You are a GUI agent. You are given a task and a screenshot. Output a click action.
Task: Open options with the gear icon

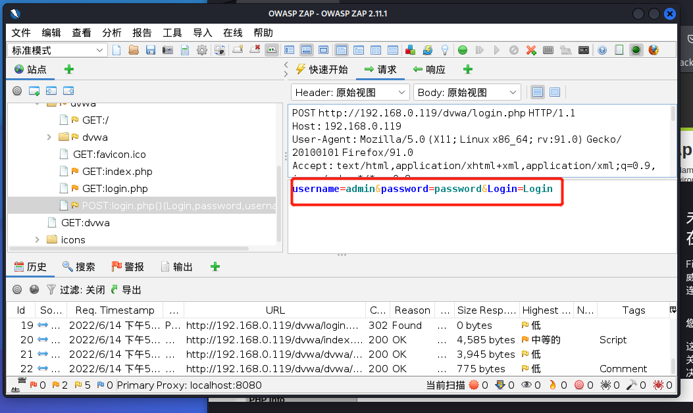202,51
